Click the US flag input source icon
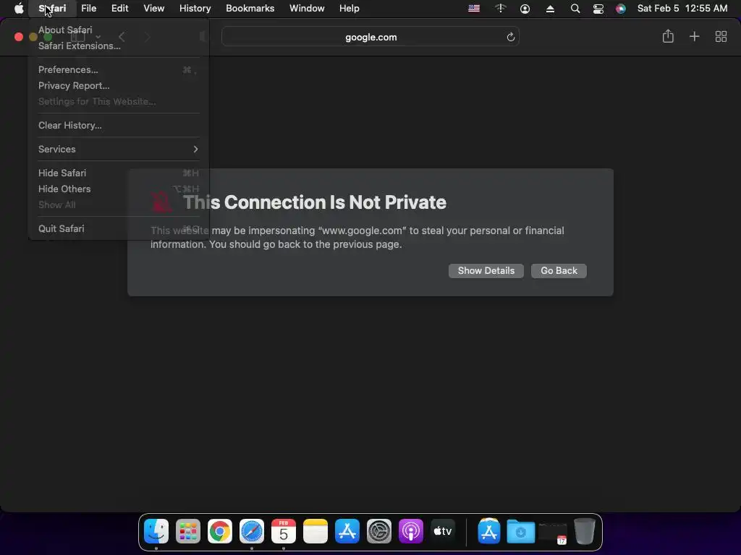 (x=474, y=9)
